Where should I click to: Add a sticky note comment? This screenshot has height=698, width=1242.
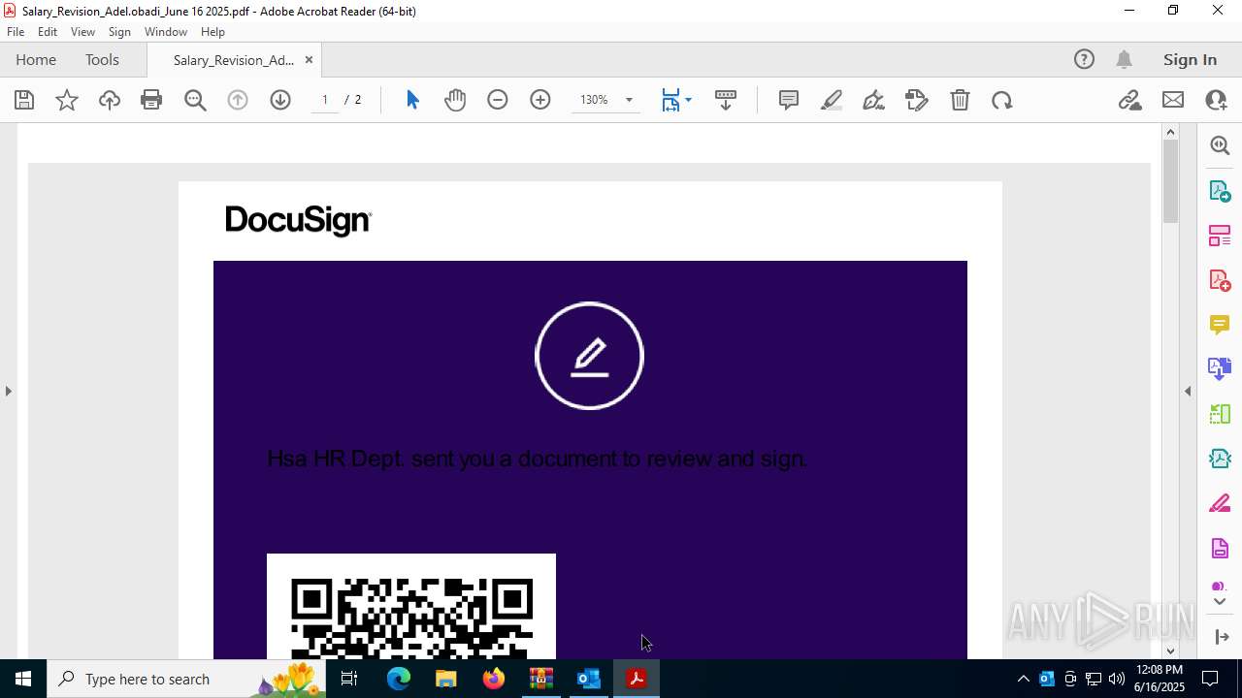point(789,100)
